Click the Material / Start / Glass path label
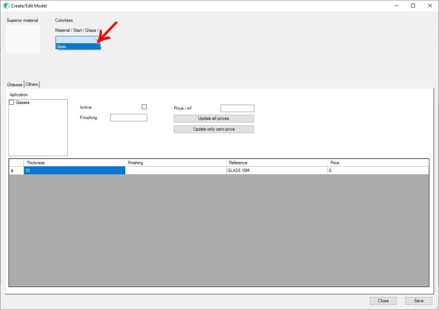Image resolution: width=439 pixels, height=310 pixels. (77, 30)
